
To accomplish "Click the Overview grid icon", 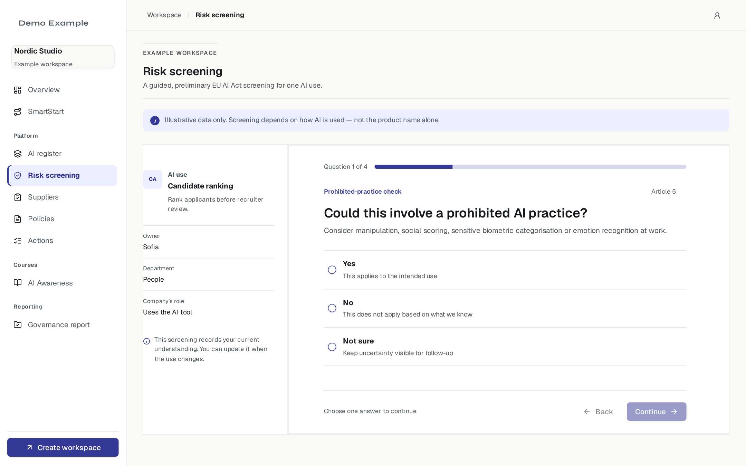I will [x=18, y=90].
